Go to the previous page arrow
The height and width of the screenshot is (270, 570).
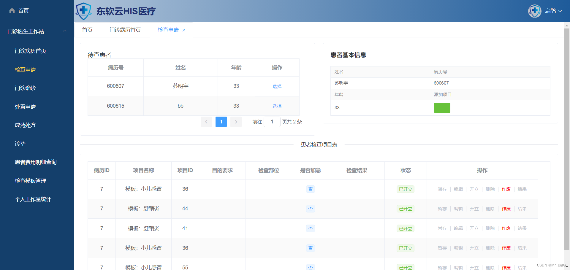tap(206, 122)
